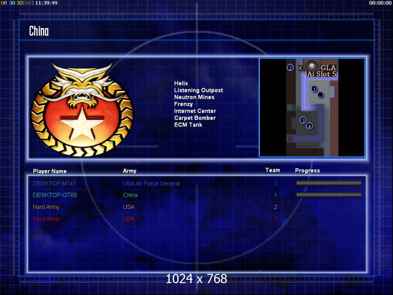Click USA army cell of red Hard Army
The image size is (393, 295).
point(129,219)
